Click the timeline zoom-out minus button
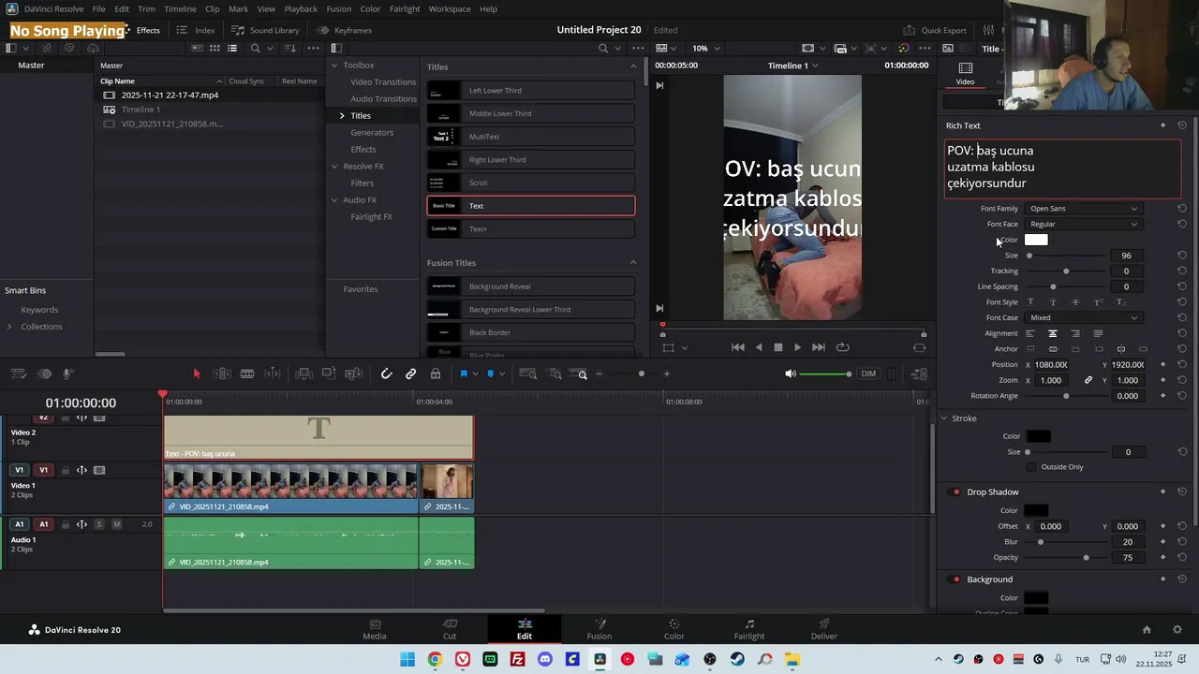Image resolution: width=1199 pixels, height=674 pixels. (x=599, y=374)
